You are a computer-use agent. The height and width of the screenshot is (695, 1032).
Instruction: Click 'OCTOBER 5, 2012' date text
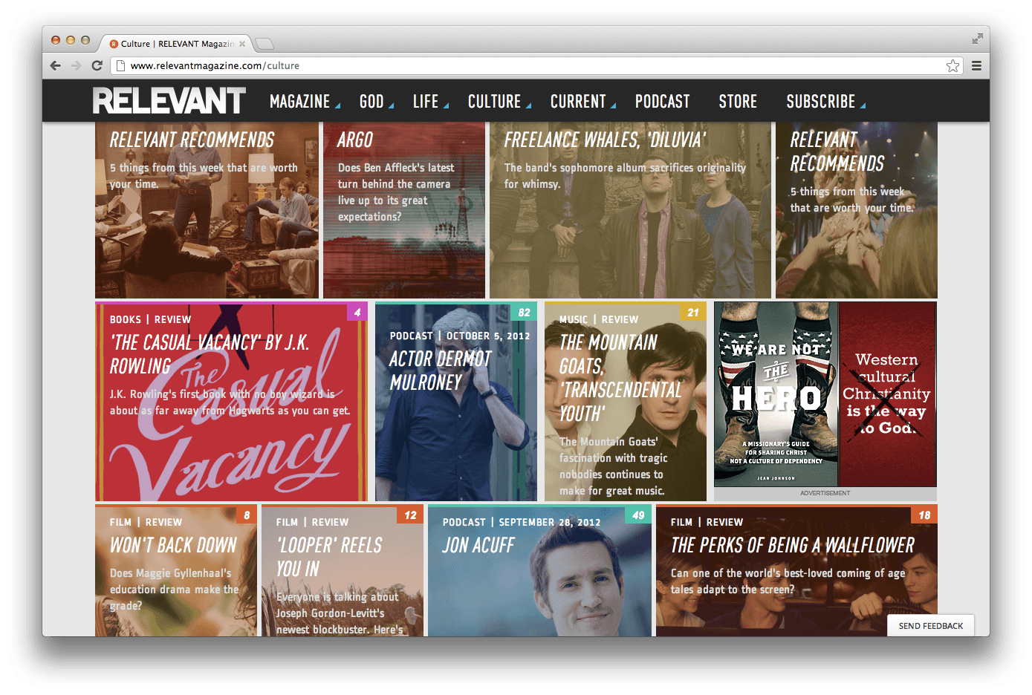(488, 336)
